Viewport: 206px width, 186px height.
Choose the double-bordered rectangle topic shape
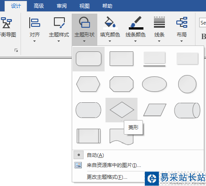click(x=89, y=136)
